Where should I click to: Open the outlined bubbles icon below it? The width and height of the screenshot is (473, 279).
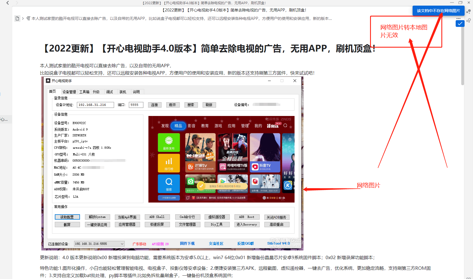(469, 20)
